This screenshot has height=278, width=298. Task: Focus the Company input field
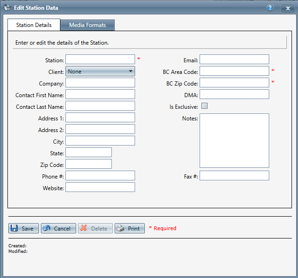pos(100,83)
